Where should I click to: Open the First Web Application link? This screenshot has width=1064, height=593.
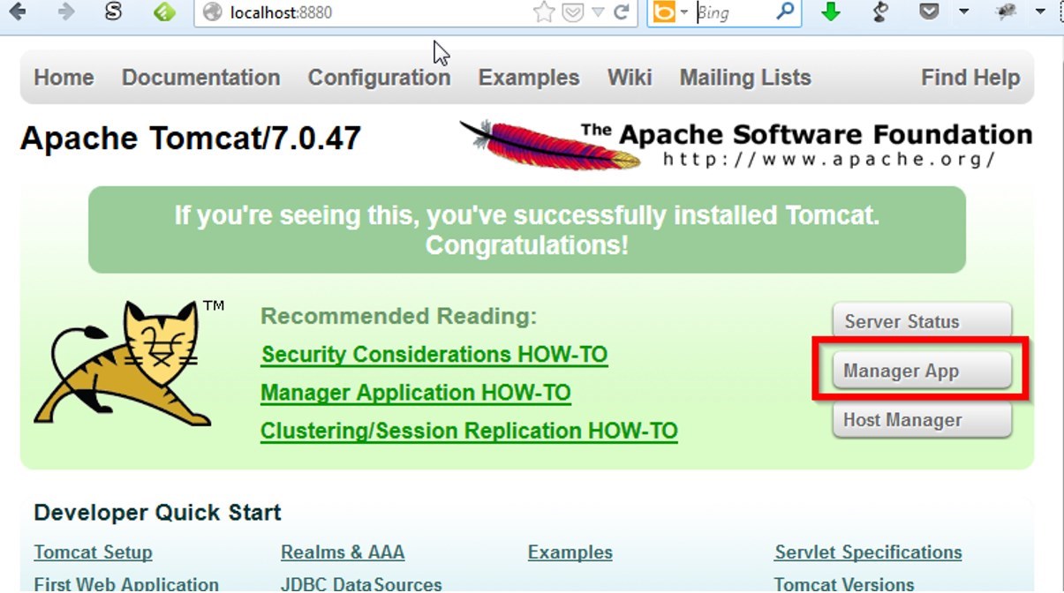point(126,584)
